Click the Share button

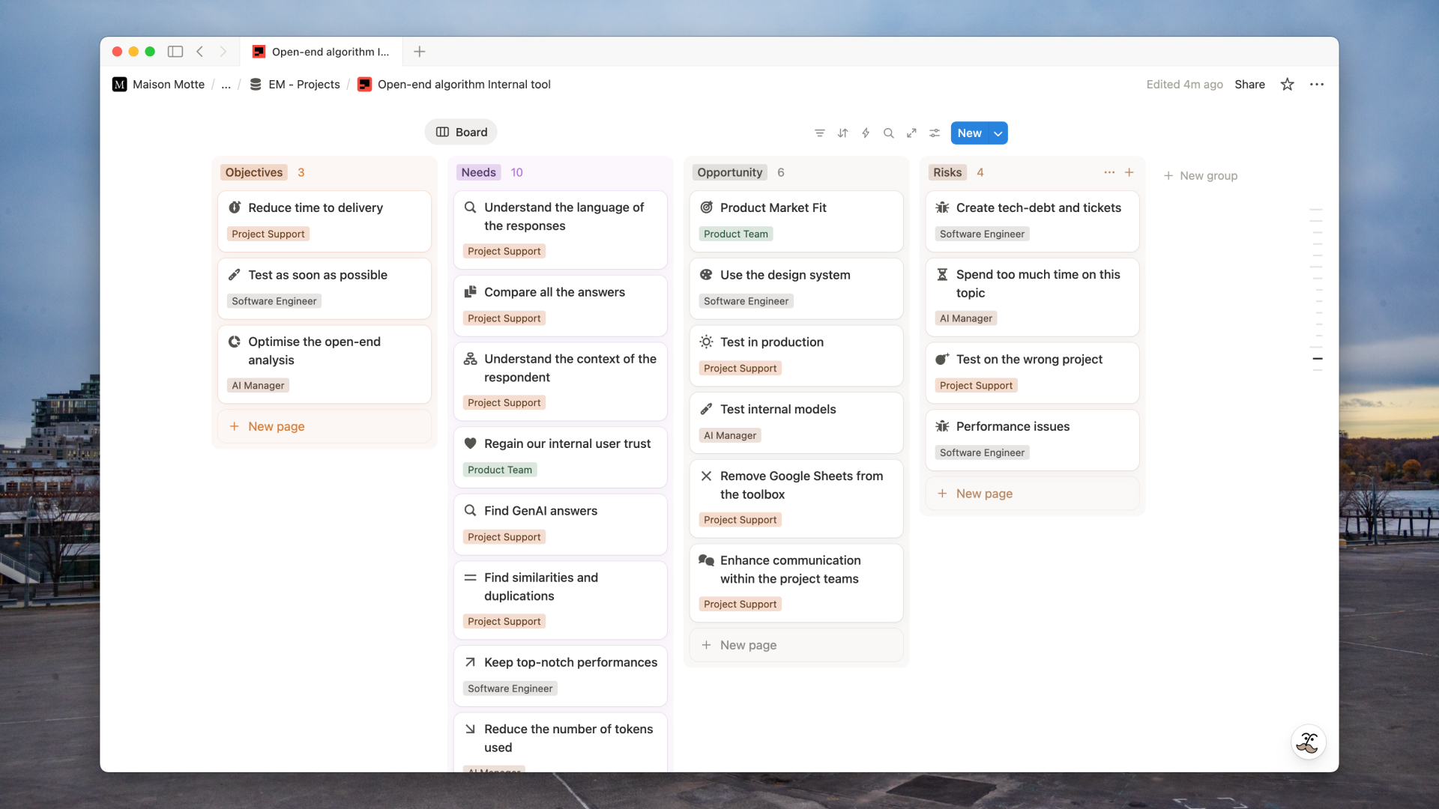click(x=1249, y=85)
